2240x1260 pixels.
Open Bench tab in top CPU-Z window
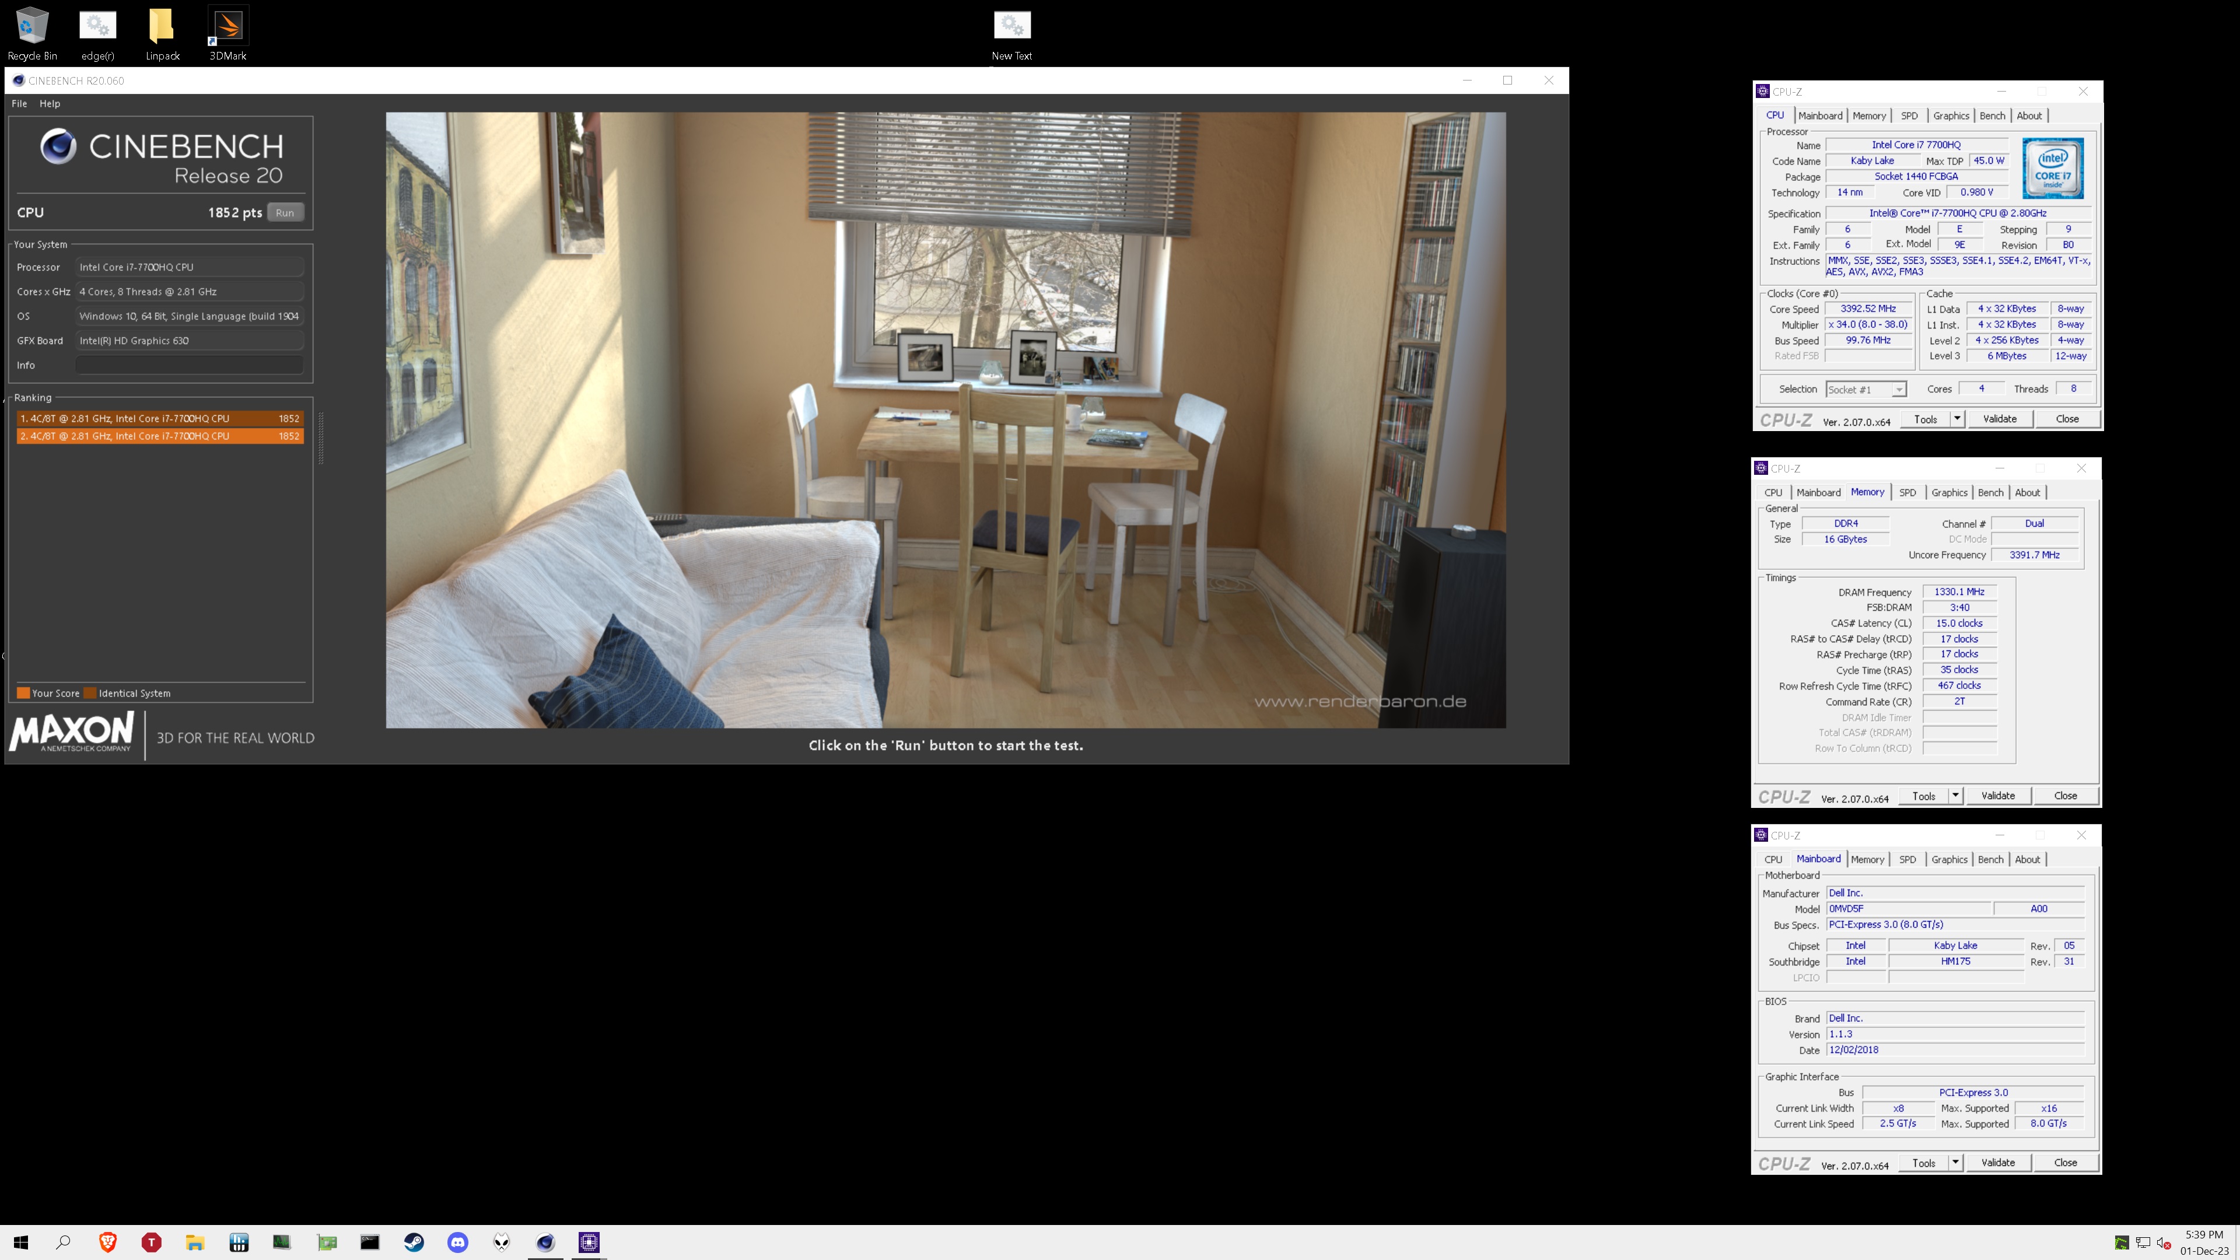point(1992,116)
